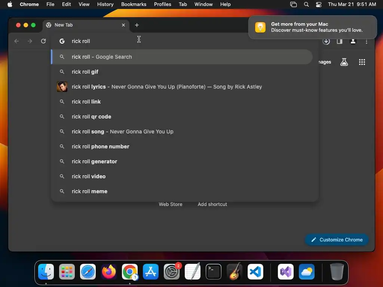Open Launchpad from the dock
The image size is (383, 287).
click(67, 272)
